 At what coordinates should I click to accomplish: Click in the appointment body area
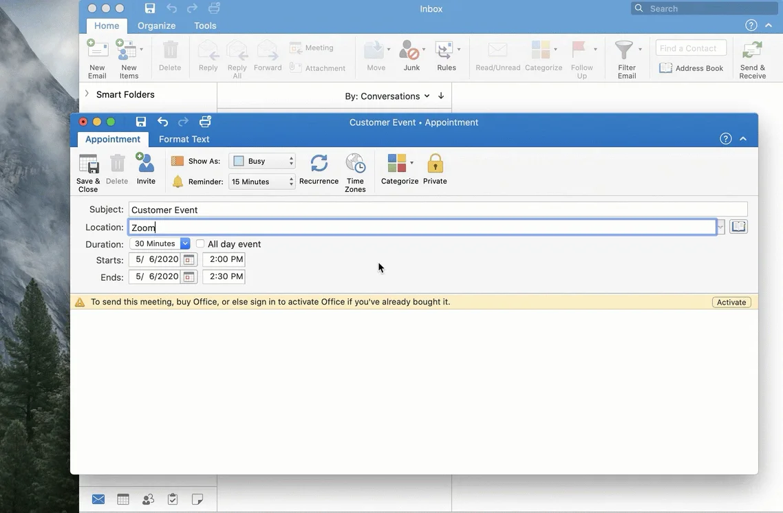(414, 392)
